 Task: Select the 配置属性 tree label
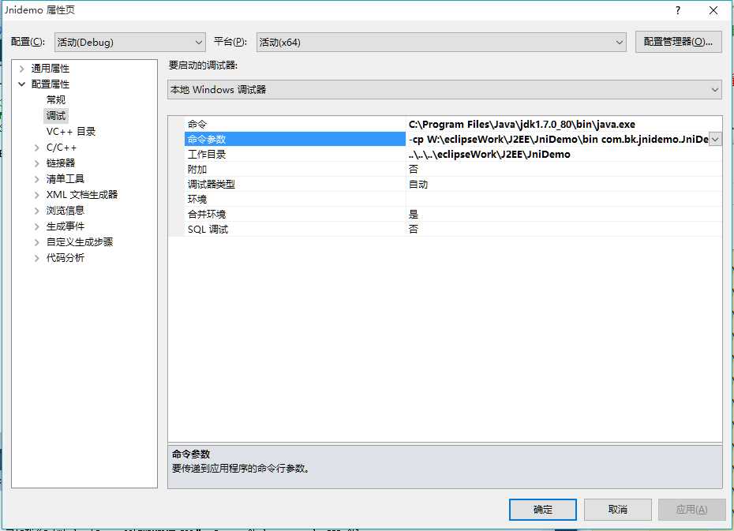pos(50,84)
